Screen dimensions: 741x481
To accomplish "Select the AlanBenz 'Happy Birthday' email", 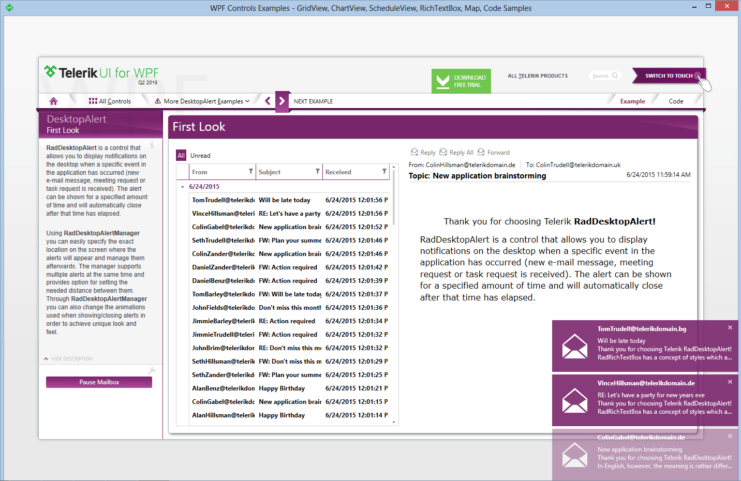I will coord(289,388).
